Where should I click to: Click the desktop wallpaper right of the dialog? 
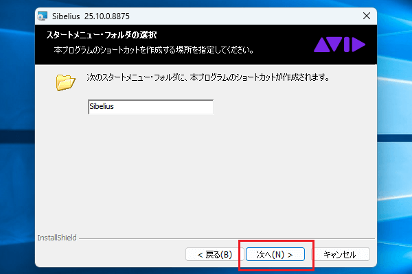pyautogui.click(x=395, y=137)
